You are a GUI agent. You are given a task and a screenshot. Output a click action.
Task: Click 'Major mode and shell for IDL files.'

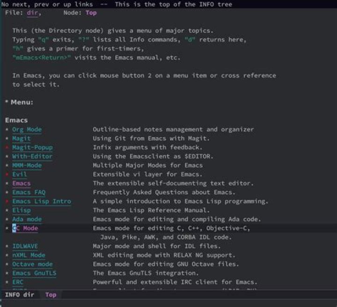click(157, 246)
